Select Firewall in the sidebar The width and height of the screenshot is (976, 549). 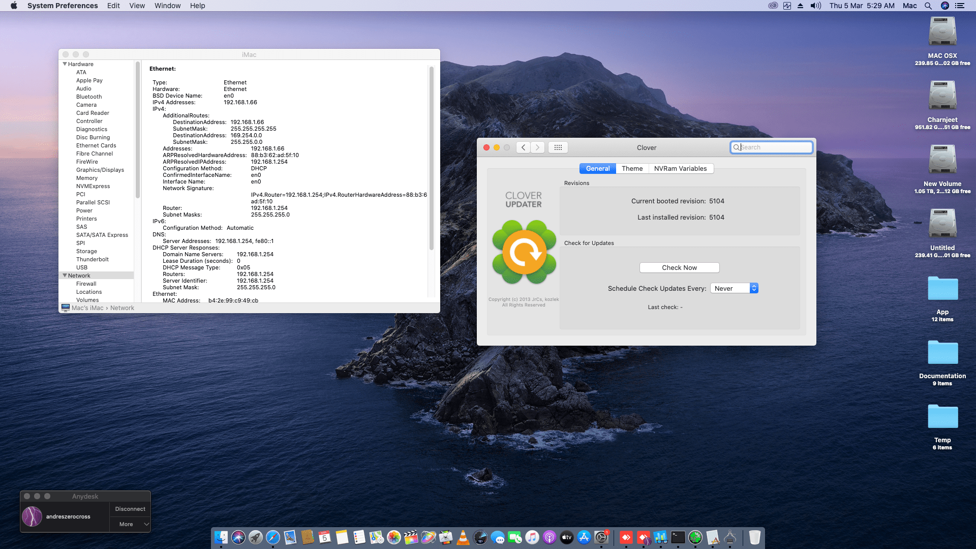(x=86, y=284)
